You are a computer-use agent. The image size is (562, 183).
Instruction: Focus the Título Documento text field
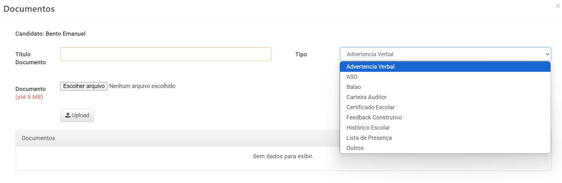click(x=166, y=54)
